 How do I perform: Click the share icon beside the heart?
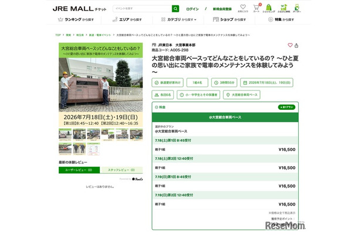coord(296,45)
